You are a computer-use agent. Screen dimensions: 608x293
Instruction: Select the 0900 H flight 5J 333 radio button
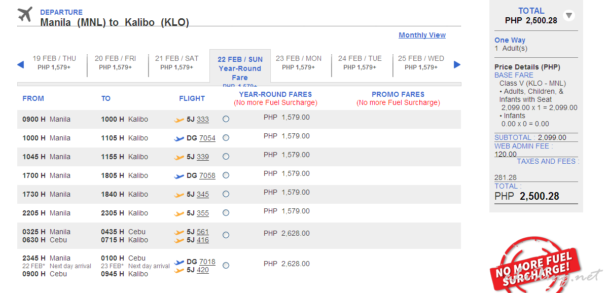click(x=226, y=119)
